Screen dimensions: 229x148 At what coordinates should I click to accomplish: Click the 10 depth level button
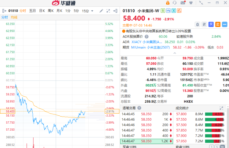[x=222, y=146]
